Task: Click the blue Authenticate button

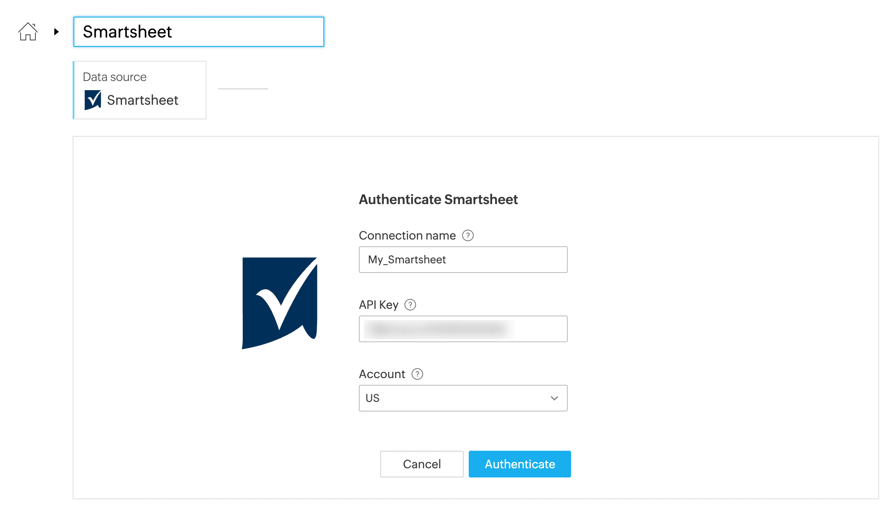Action: pyautogui.click(x=520, y=464)
